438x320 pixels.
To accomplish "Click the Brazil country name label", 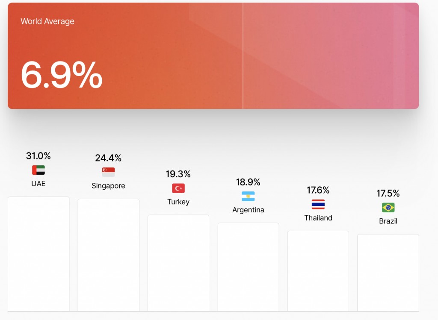I will point(388,221).
